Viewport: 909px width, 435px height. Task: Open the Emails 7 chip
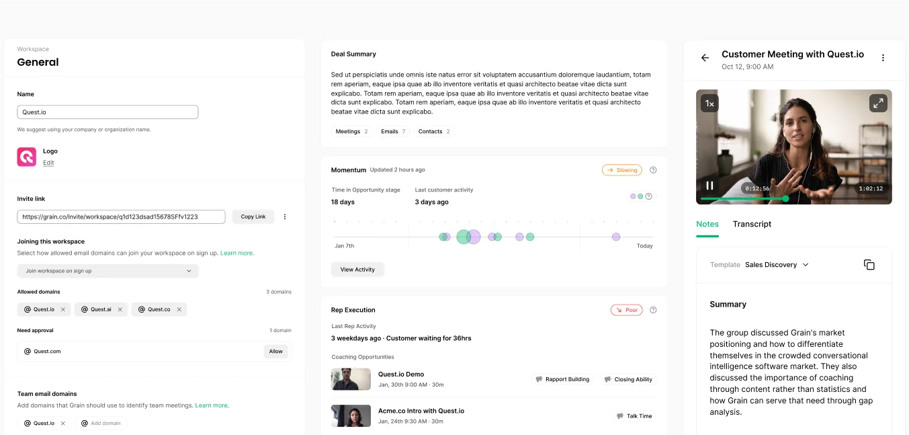pyautogui.click(x=393, y=132)
